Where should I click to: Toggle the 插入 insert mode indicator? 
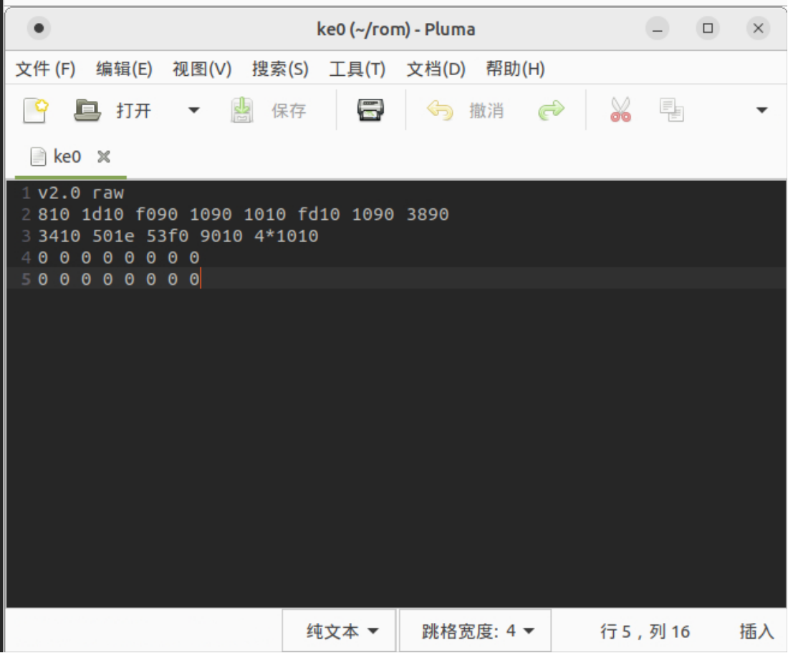(756, 631)
